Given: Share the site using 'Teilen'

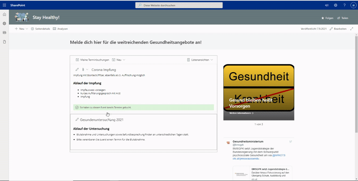Looking at the screenshot, I should coord(343,18).
